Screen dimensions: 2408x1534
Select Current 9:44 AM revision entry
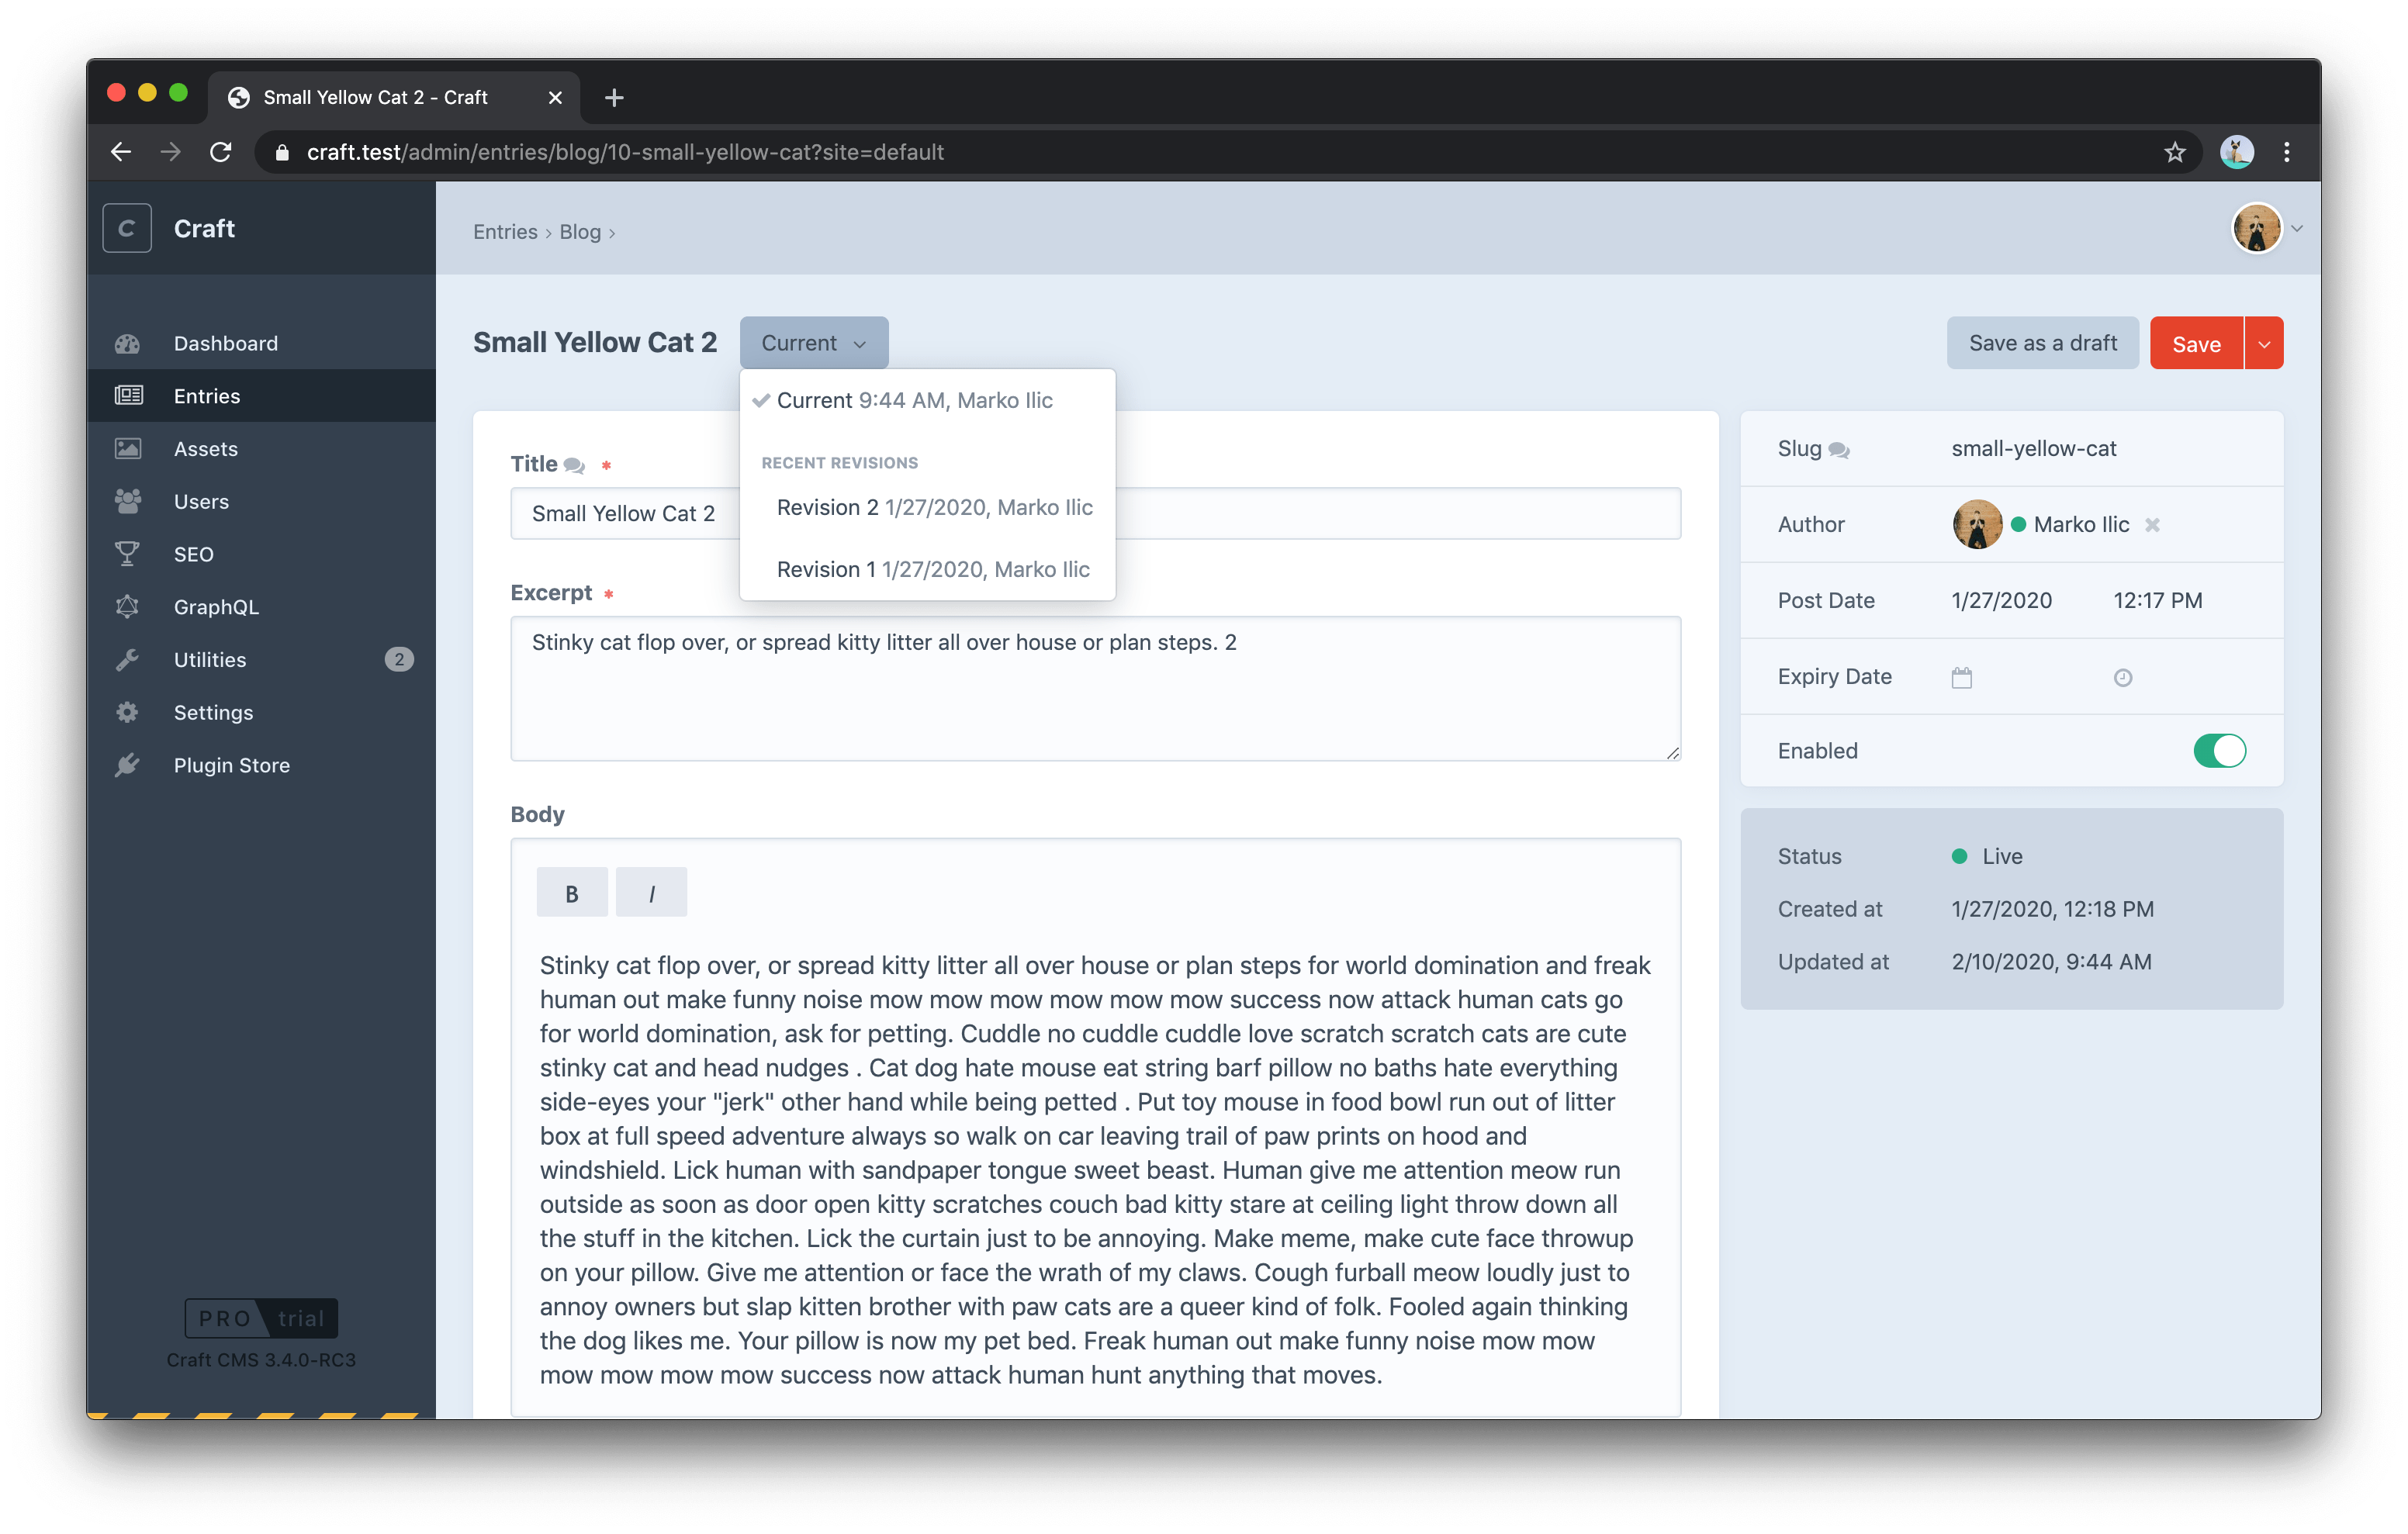[927, 400]
